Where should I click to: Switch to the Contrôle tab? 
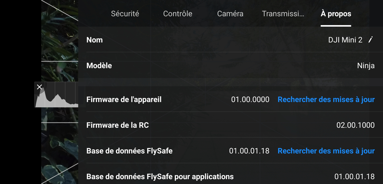pos(177,14)
